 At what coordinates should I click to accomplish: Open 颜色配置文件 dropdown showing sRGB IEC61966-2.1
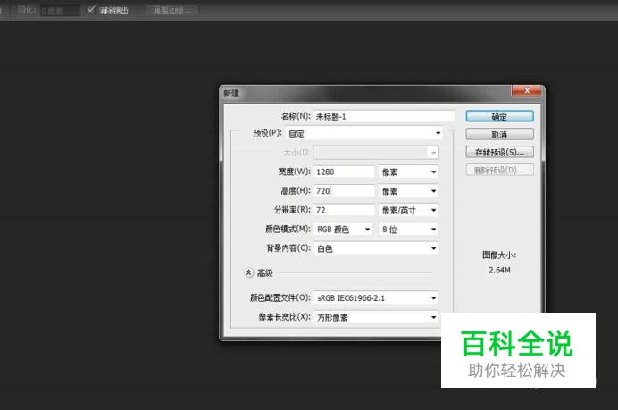pos(376,297)
